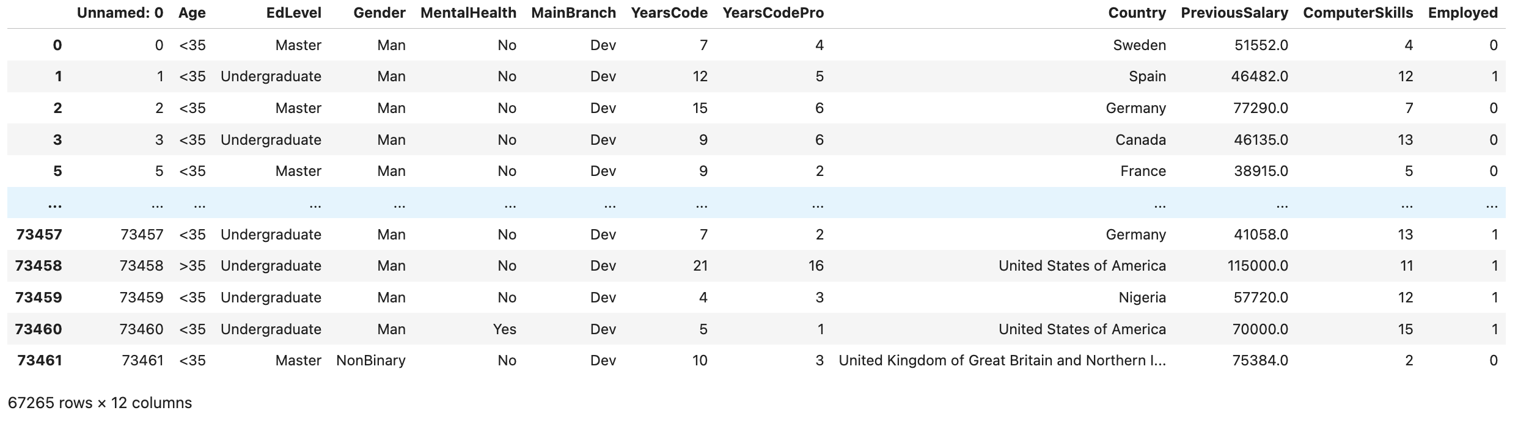Click the MentalHealth column header

tap(468, 13)
